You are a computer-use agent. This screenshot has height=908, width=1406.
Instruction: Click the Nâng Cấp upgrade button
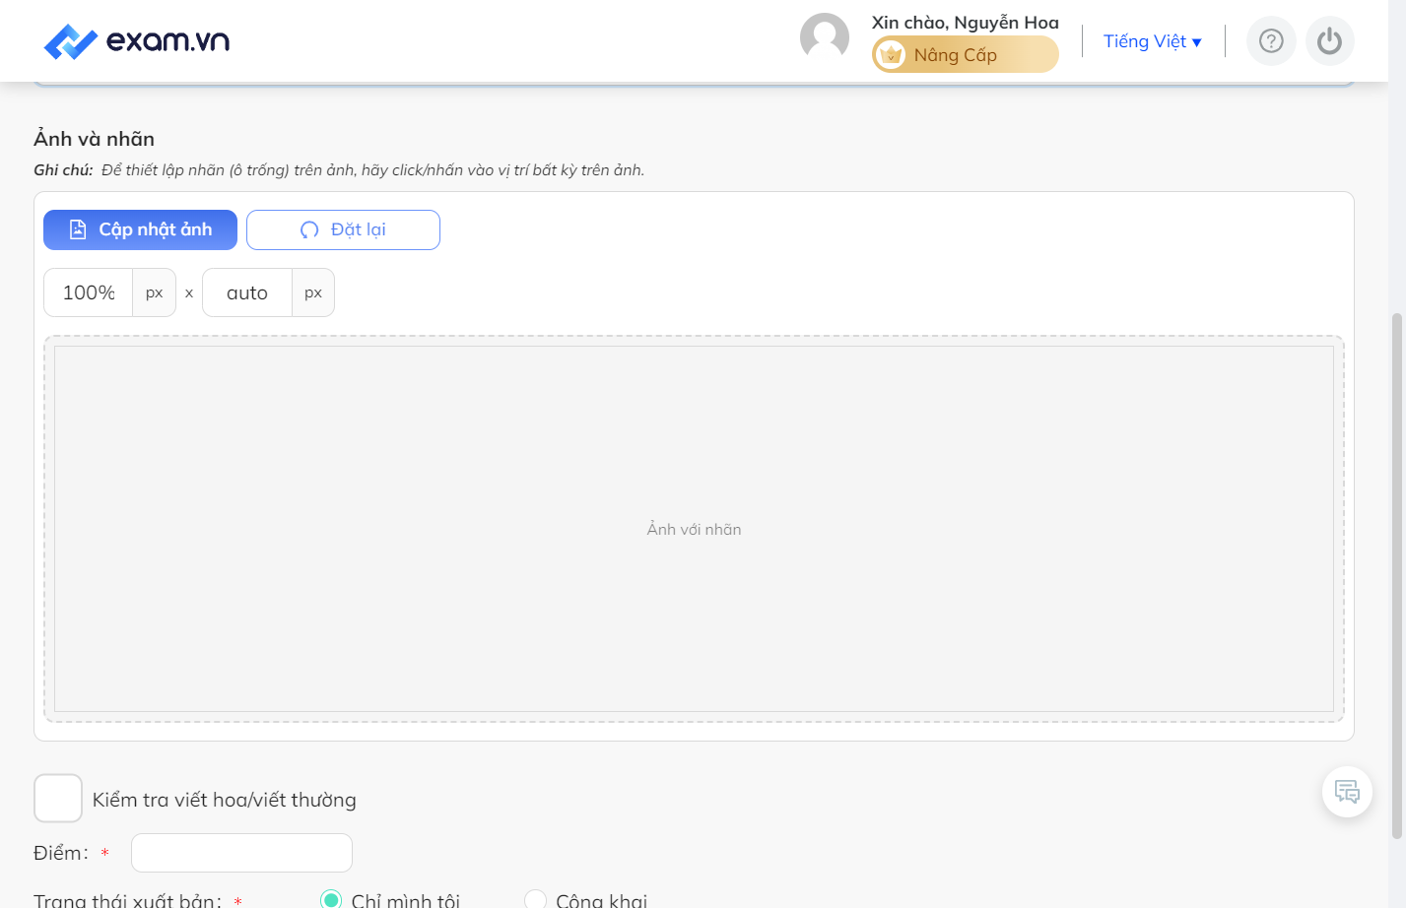[x=966, y=54]
